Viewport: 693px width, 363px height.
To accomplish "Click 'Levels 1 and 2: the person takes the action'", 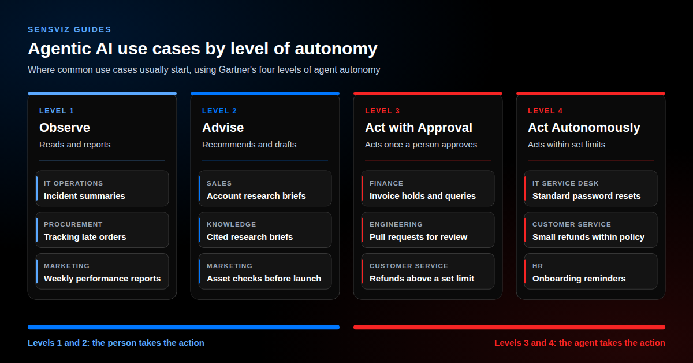I will pos(116,343).
